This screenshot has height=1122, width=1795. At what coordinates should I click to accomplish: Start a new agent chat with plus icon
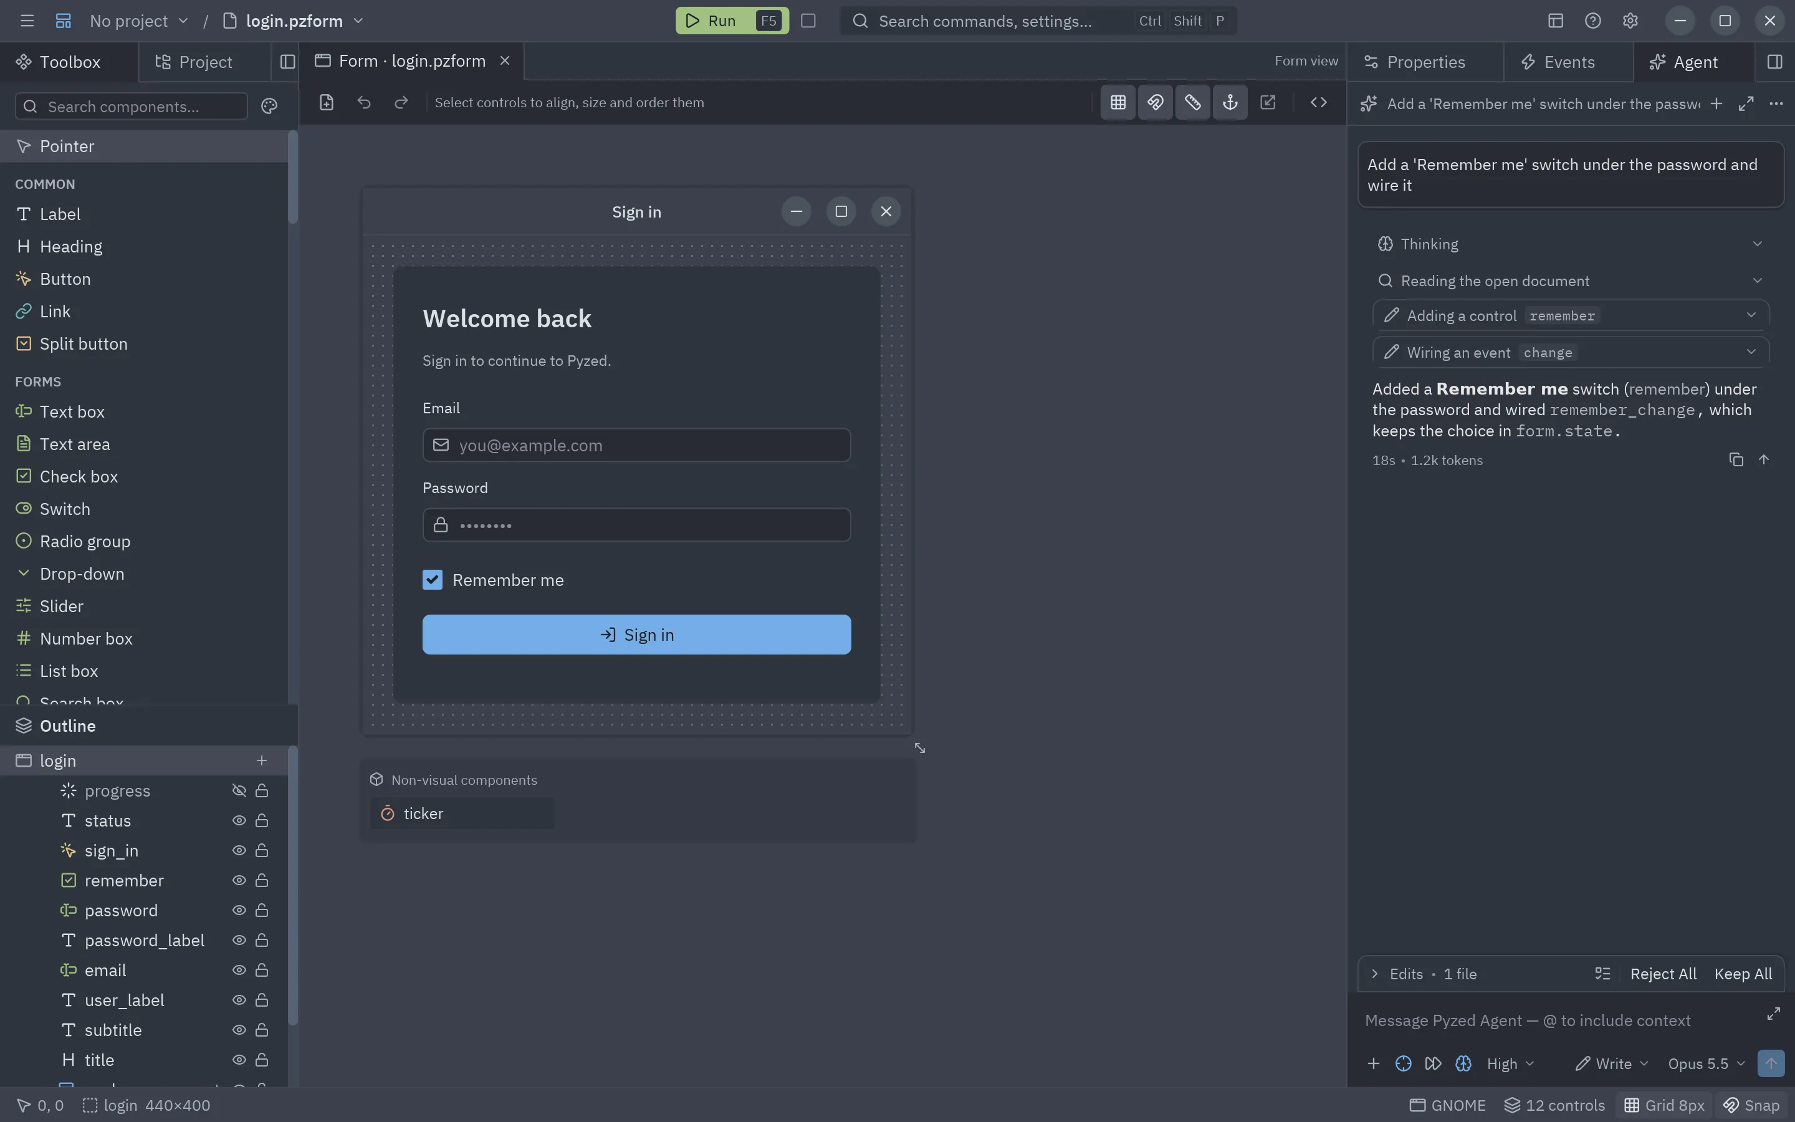point(1716,104)
